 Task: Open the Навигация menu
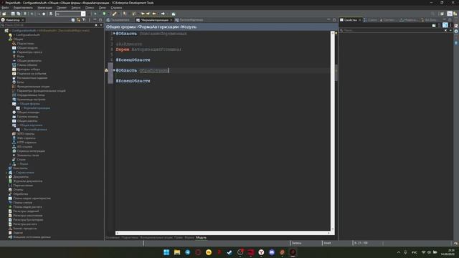tap(44, 8)
